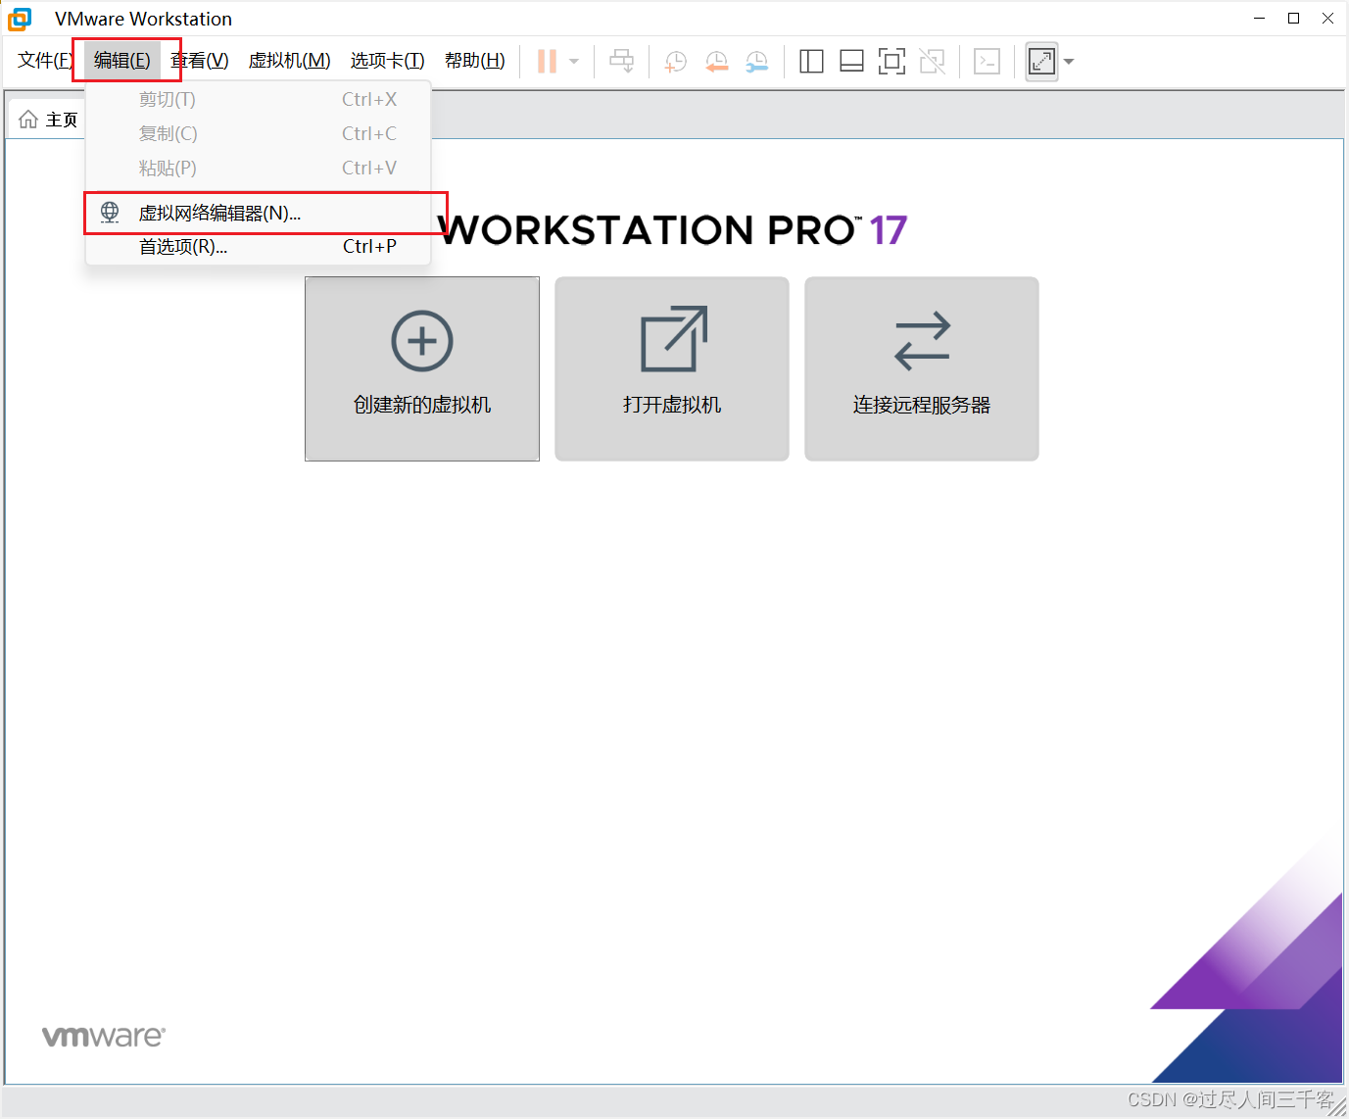Toggle the library sidebar panel icon
Viewport: 1349px width, 1119px height.
pos(811,62)
